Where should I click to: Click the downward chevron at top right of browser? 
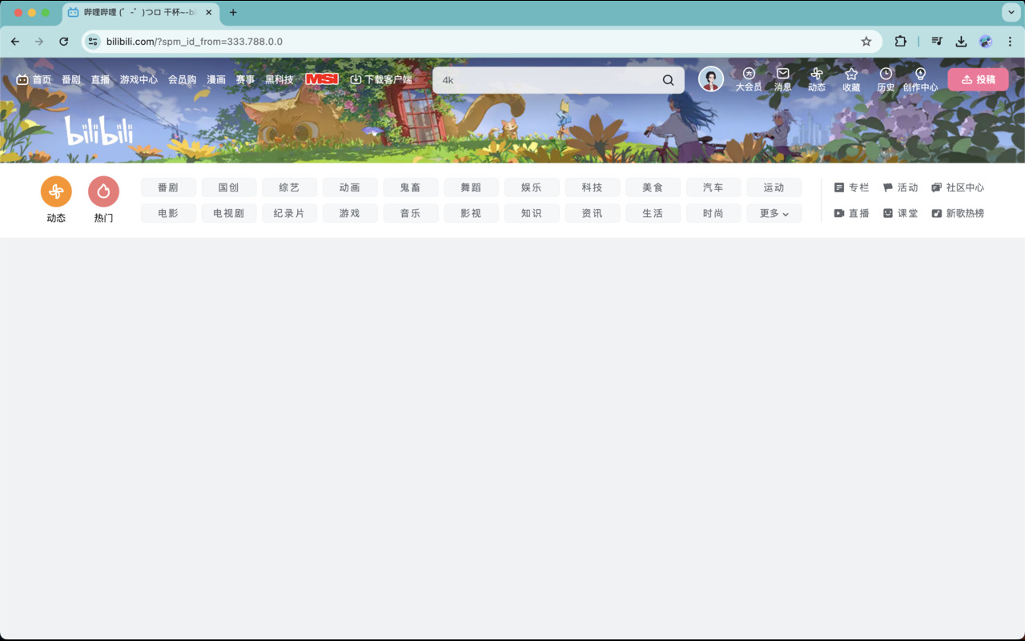click(1011, 12)
